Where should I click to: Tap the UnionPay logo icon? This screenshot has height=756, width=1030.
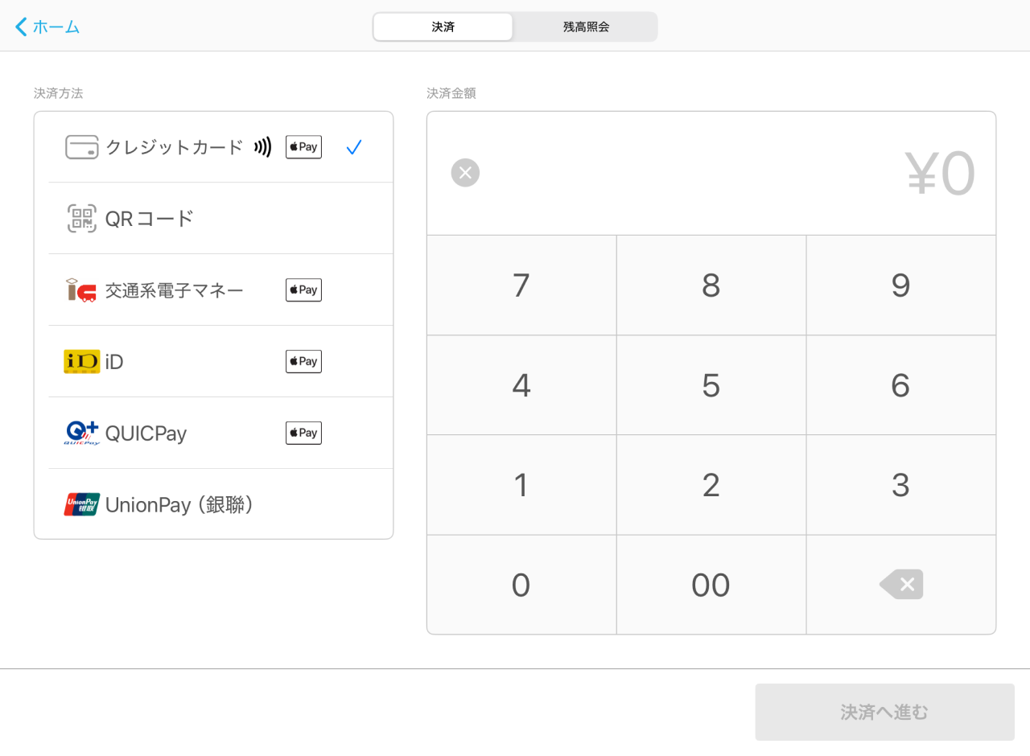pos(81,505)
